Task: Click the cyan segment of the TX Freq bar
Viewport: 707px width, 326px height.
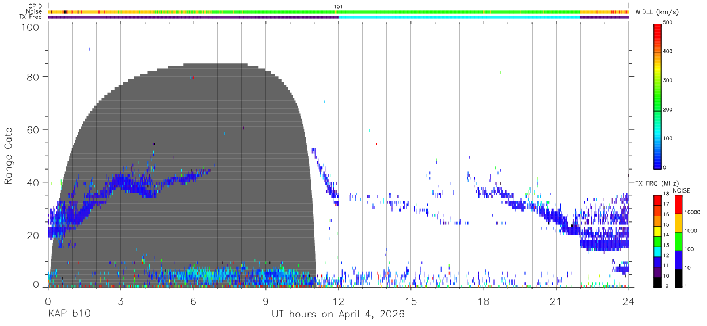Action: point(459,17)
